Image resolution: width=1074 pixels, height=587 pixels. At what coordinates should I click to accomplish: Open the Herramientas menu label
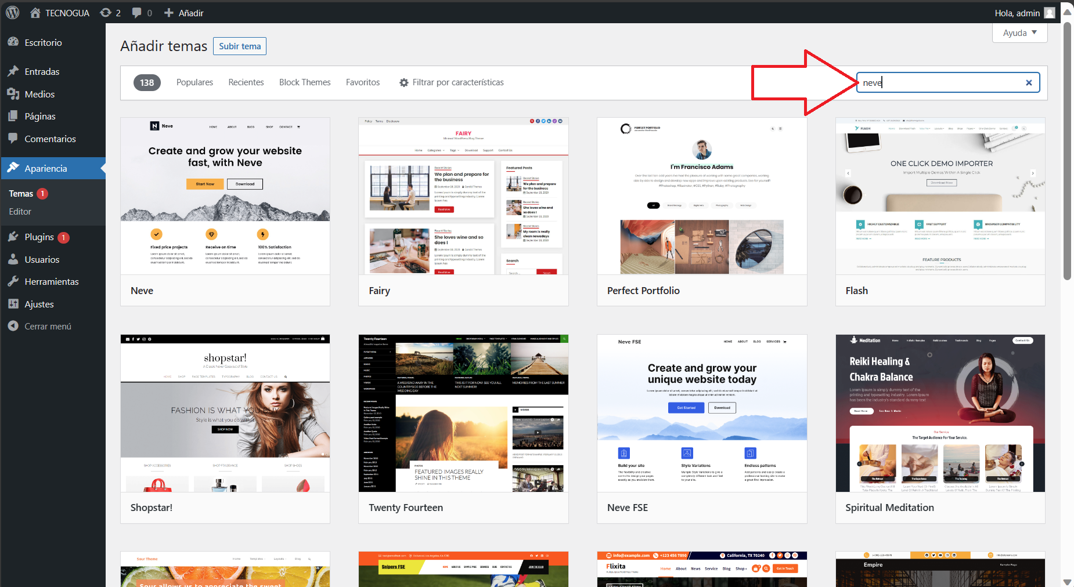[x=52, y=281]
